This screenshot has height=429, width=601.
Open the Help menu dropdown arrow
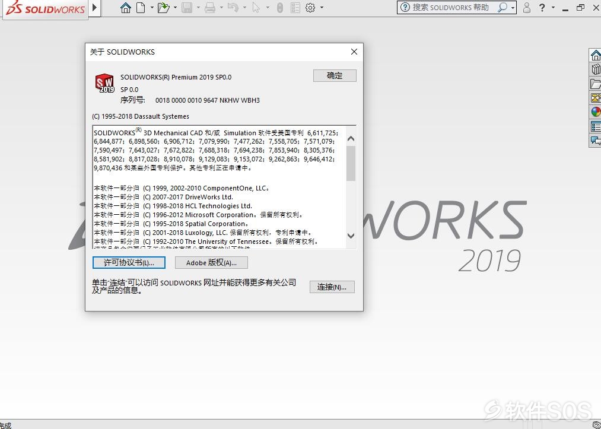pos(553,7)
